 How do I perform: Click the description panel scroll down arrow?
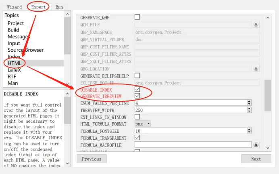pos(67,164)
